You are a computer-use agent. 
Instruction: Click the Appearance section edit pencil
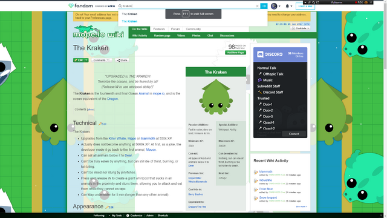[x=107, y=207]
